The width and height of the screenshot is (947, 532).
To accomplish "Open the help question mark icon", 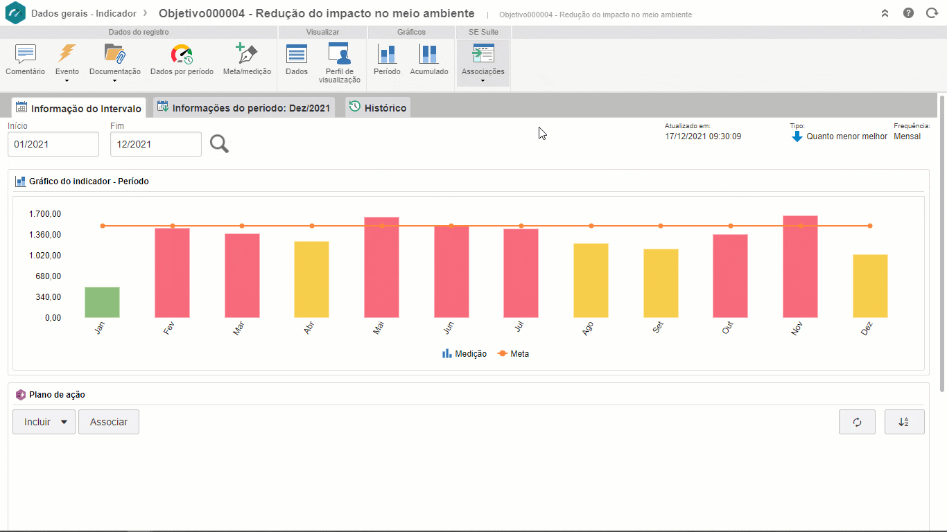I will click(x=908, y=13).
